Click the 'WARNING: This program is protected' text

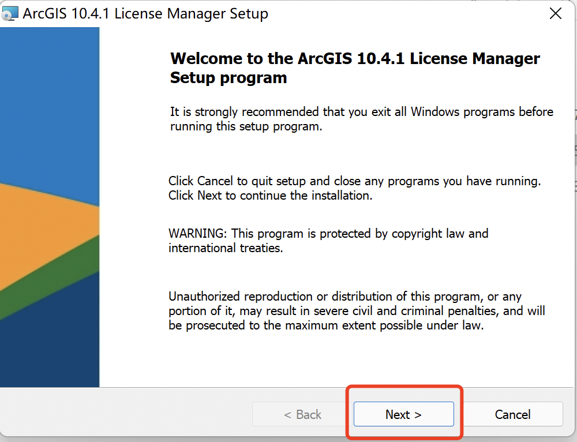[328, 240]
